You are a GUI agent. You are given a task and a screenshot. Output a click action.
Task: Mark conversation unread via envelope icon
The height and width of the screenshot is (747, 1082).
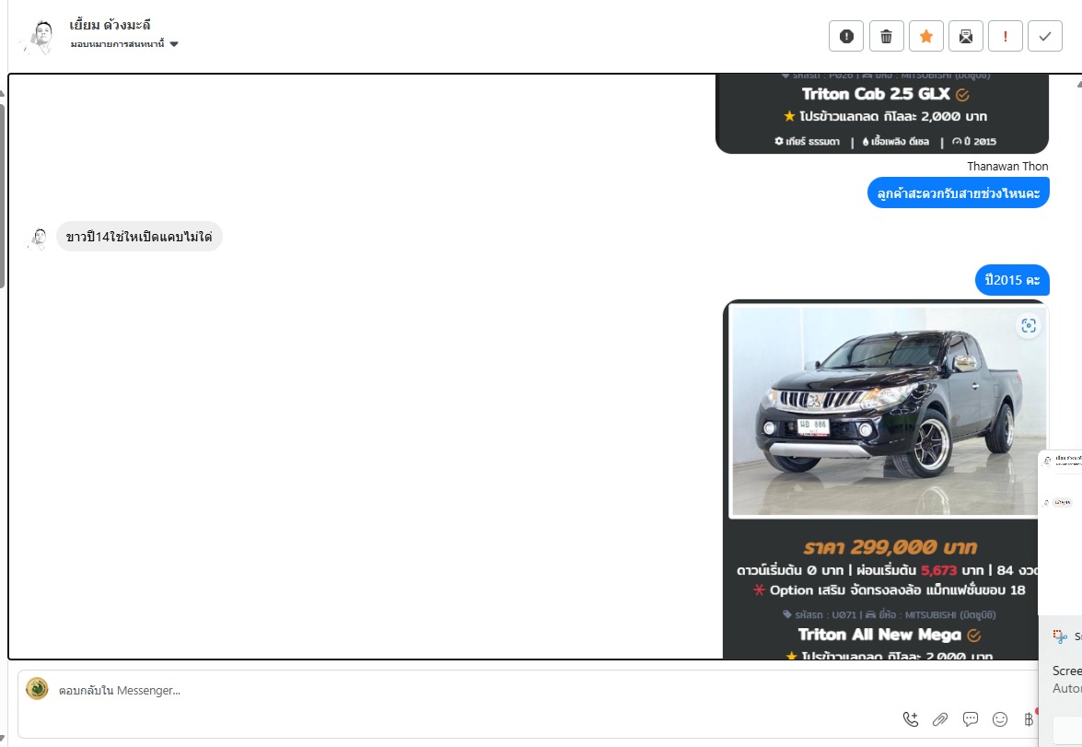click(965, 37)
